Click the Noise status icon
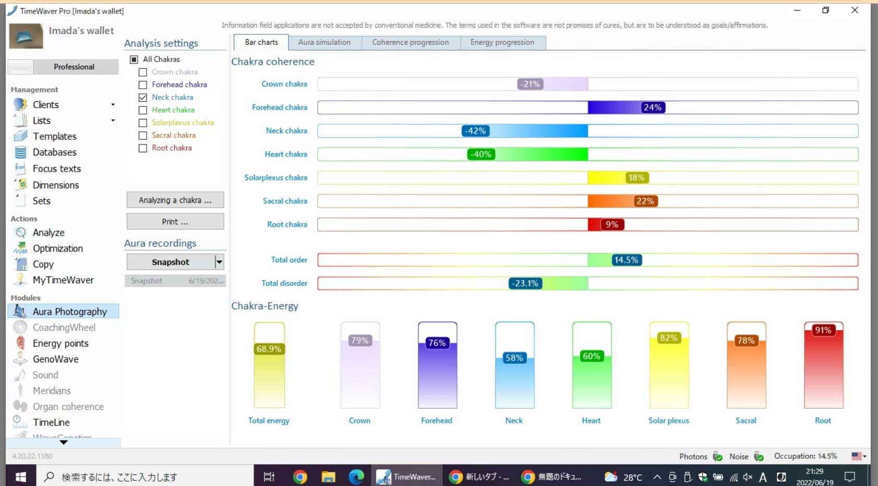This screenshot has height=486, width=878. pyautogui.click(x=759, y=456)
